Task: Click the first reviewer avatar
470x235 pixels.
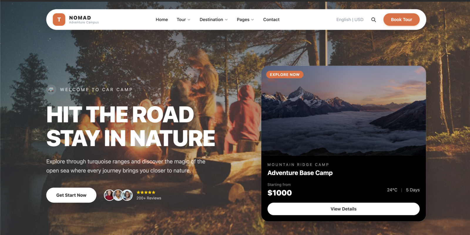Action: click(x=109, y=195)
